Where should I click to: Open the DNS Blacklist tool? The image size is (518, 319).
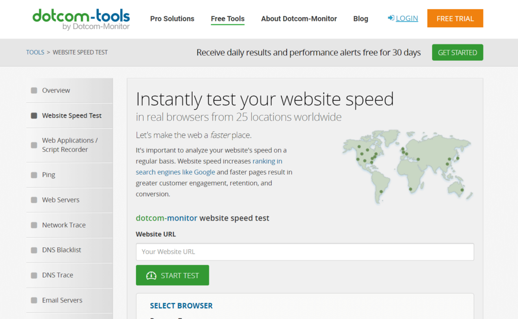click(61, 250)
